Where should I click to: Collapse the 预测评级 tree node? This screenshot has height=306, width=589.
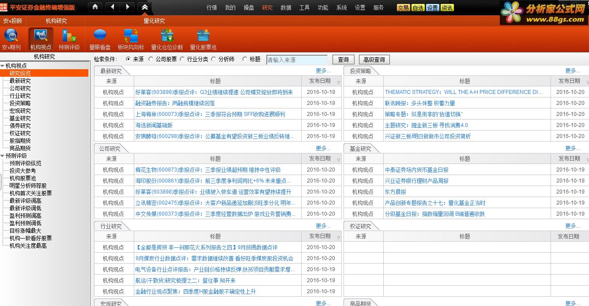(x=3, y=156)
